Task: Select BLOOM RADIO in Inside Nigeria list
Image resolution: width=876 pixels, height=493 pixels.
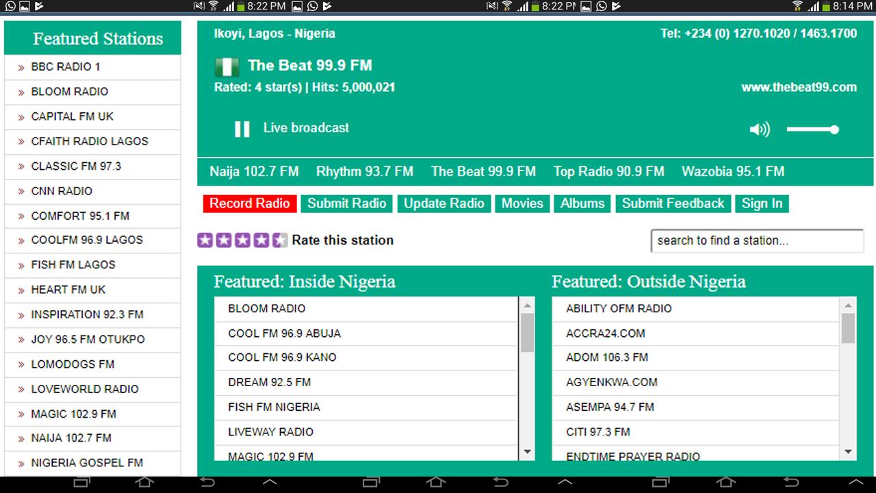Action: click(366, 309)
